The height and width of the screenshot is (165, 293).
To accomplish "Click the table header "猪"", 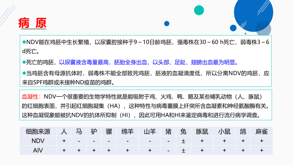I will [x=168, y=132].
